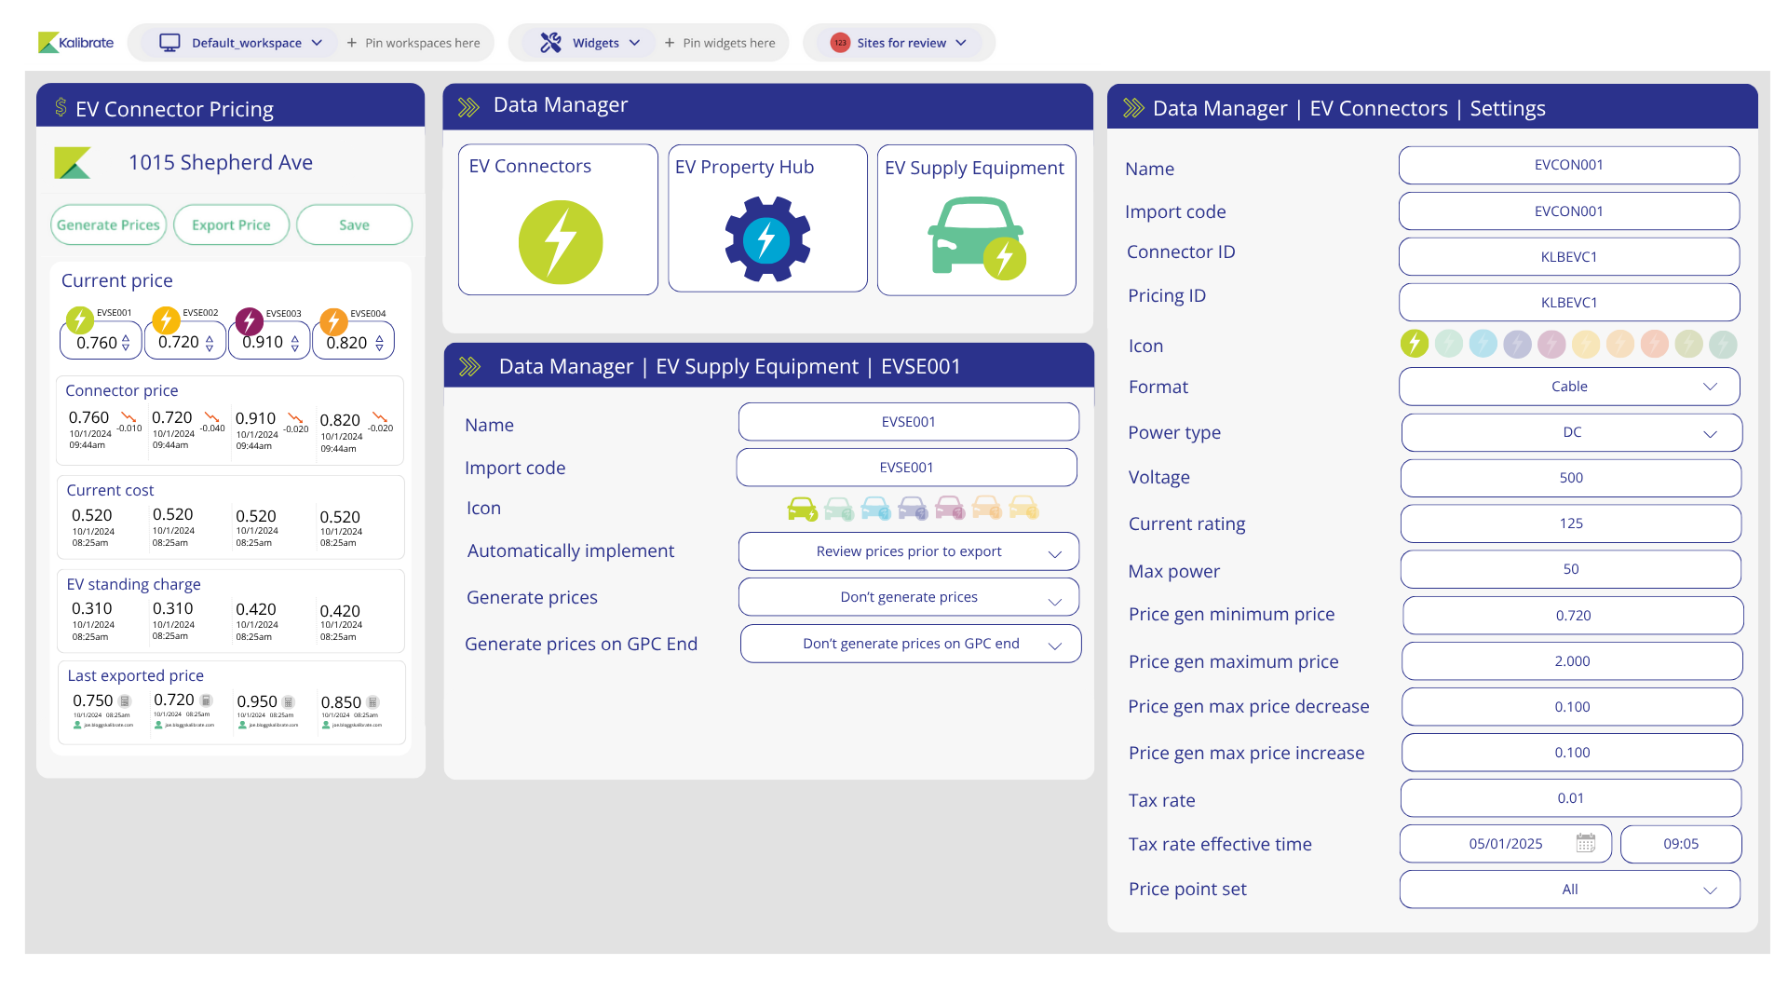Select the green car icon for EVSE001
This screenshot has height=1006, width=1788.
802,509
